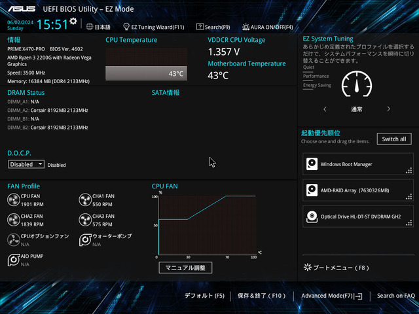This screenshot has width=419, height=314.
Task: Click Memory: 16384 MB (DDR4 2133MHz) text
Action: click(48, 81)
